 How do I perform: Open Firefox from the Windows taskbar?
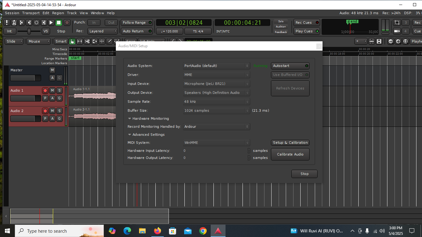[x=158, y=231]
